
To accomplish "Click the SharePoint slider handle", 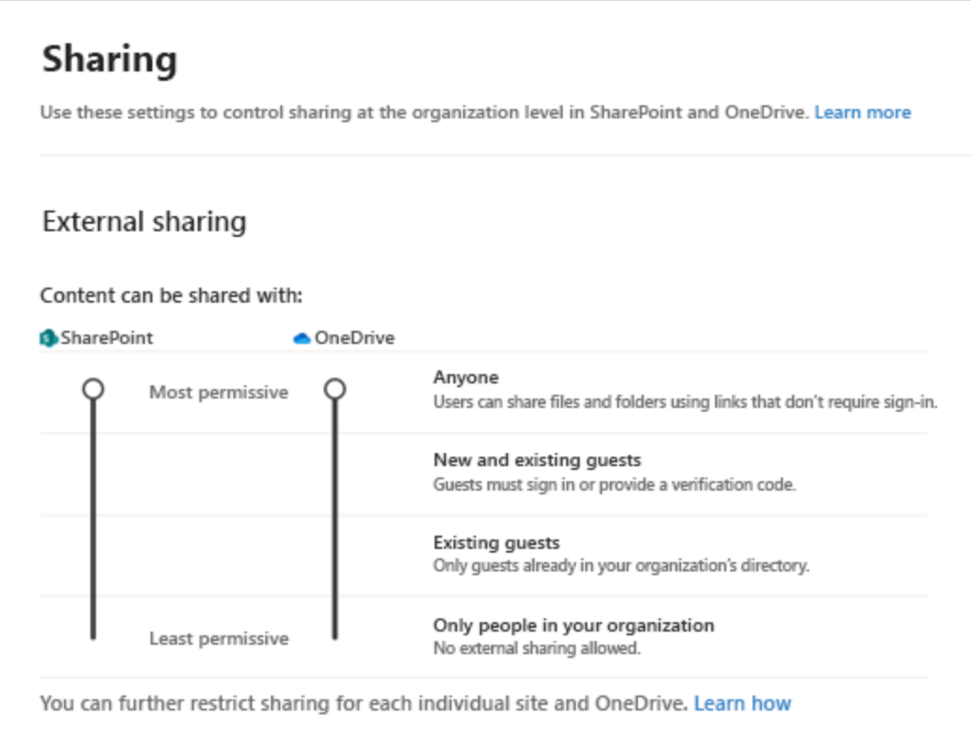I will (x=91, y=386).
